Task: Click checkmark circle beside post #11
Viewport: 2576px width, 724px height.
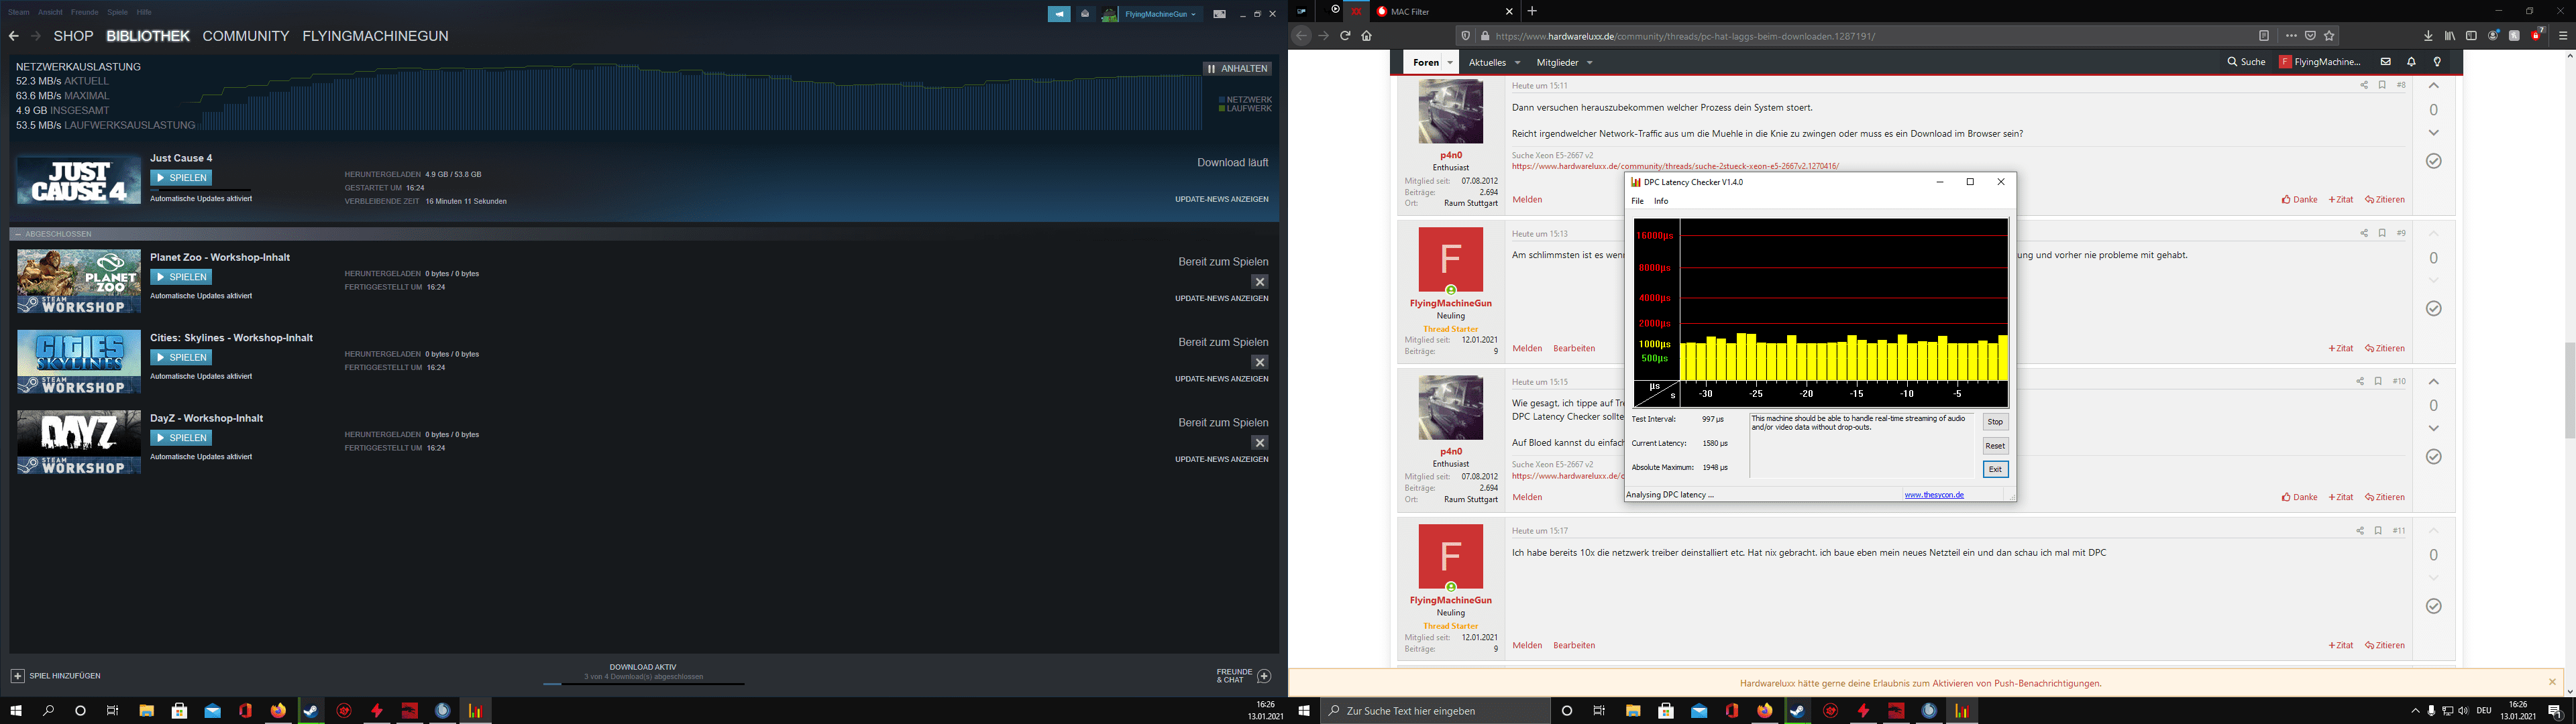Action: coord(2434,606)
